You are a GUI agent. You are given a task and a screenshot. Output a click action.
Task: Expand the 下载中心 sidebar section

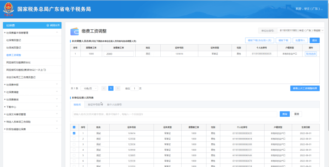pyautogui.click(x=57, y=107)
